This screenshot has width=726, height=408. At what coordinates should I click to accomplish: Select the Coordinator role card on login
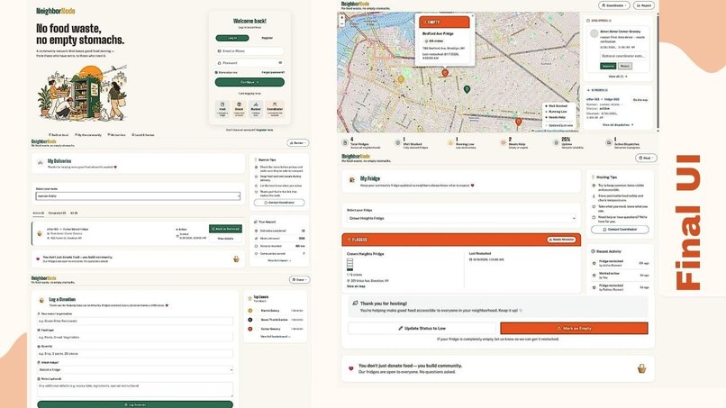click(x=275, y=109)
